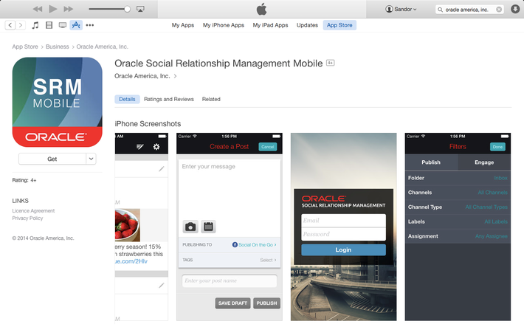This screenshot has height=327, width=524.
Task: Click the SRM Mobile app icon
Action: (57, 102)
